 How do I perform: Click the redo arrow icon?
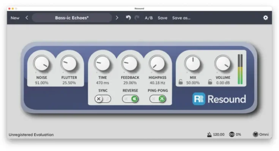pos(137,18)
